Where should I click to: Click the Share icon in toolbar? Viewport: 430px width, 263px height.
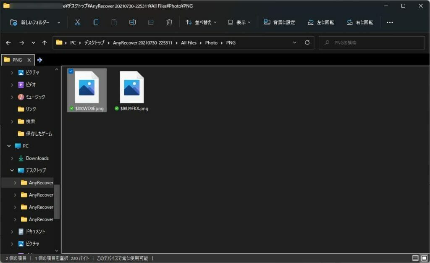[x=151, y=23]
